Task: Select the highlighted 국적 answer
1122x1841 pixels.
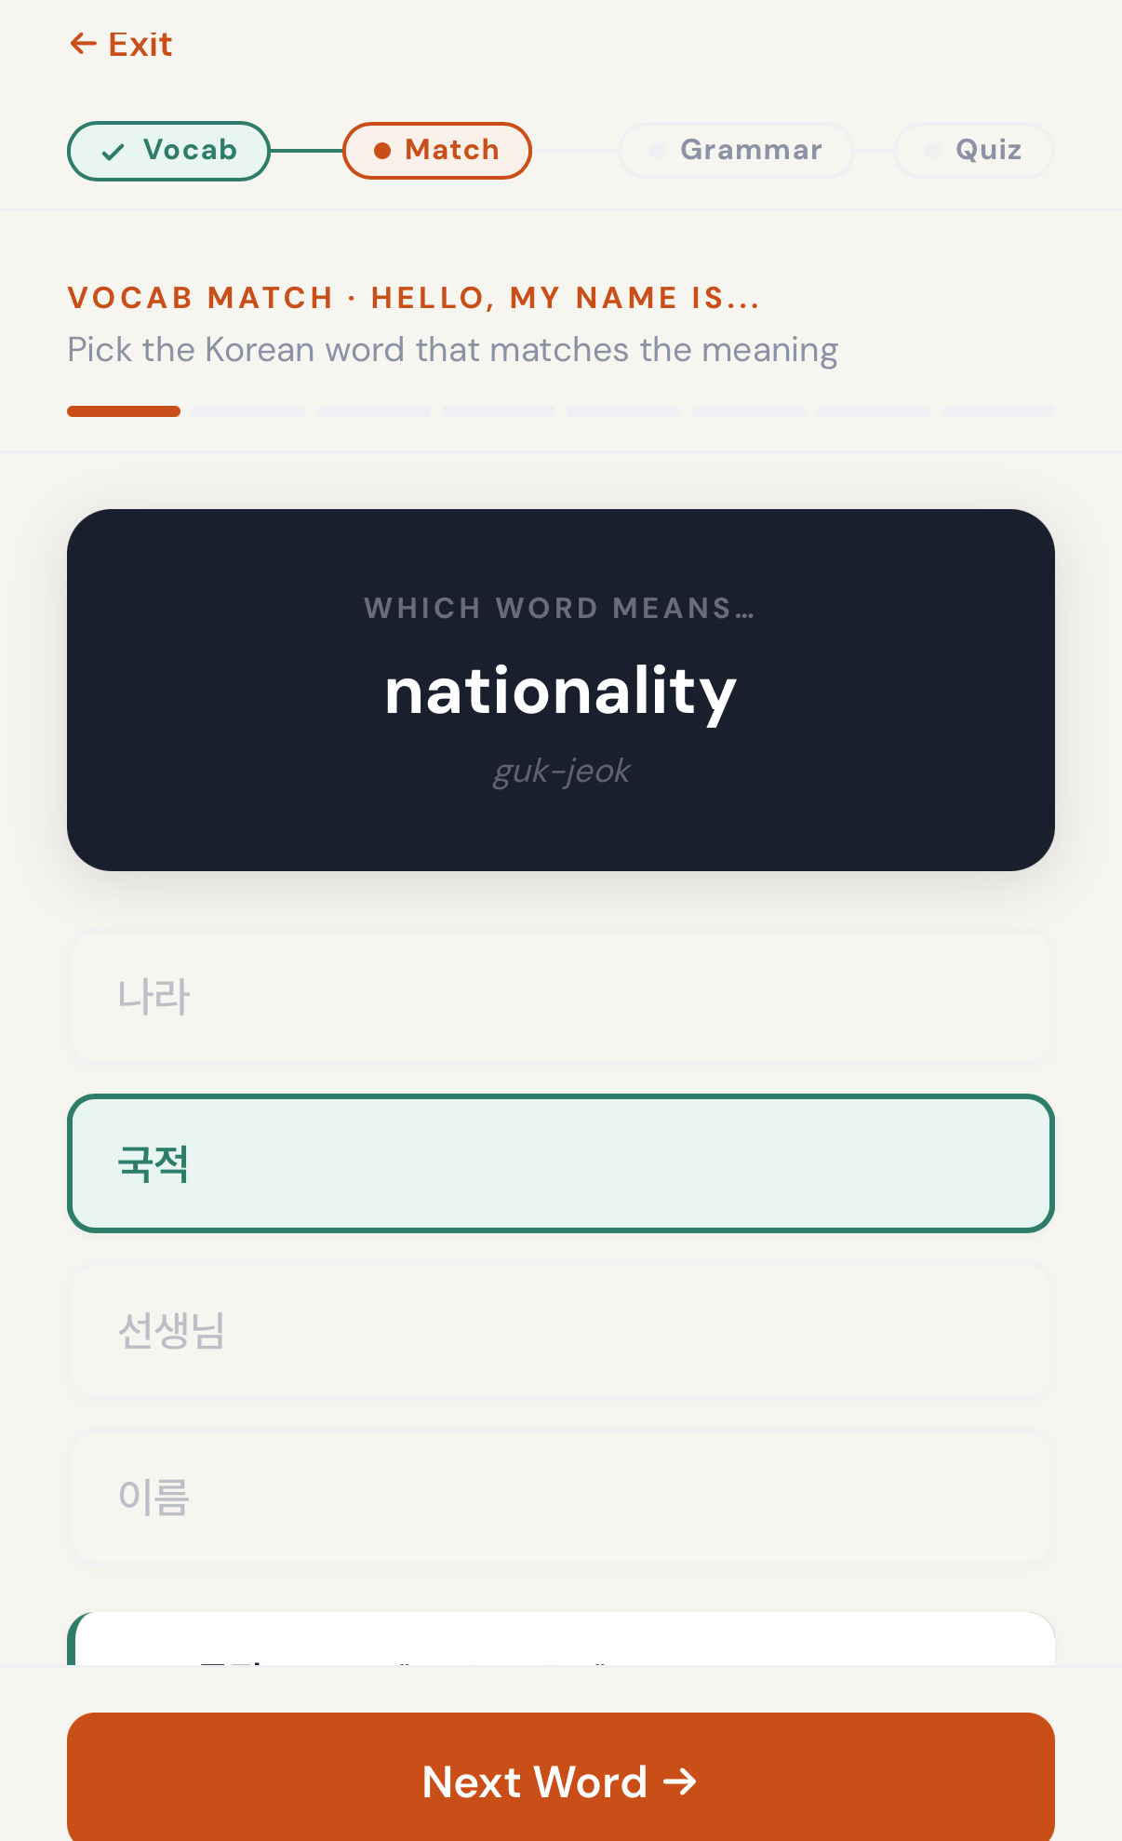Action: click(x=559, y=1162)
